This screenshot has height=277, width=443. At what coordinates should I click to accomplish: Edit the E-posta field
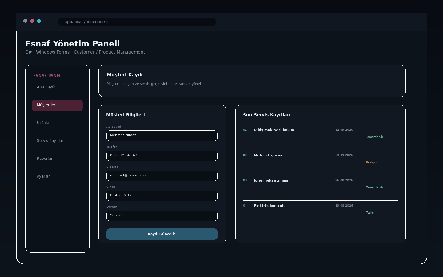[162, 176]
